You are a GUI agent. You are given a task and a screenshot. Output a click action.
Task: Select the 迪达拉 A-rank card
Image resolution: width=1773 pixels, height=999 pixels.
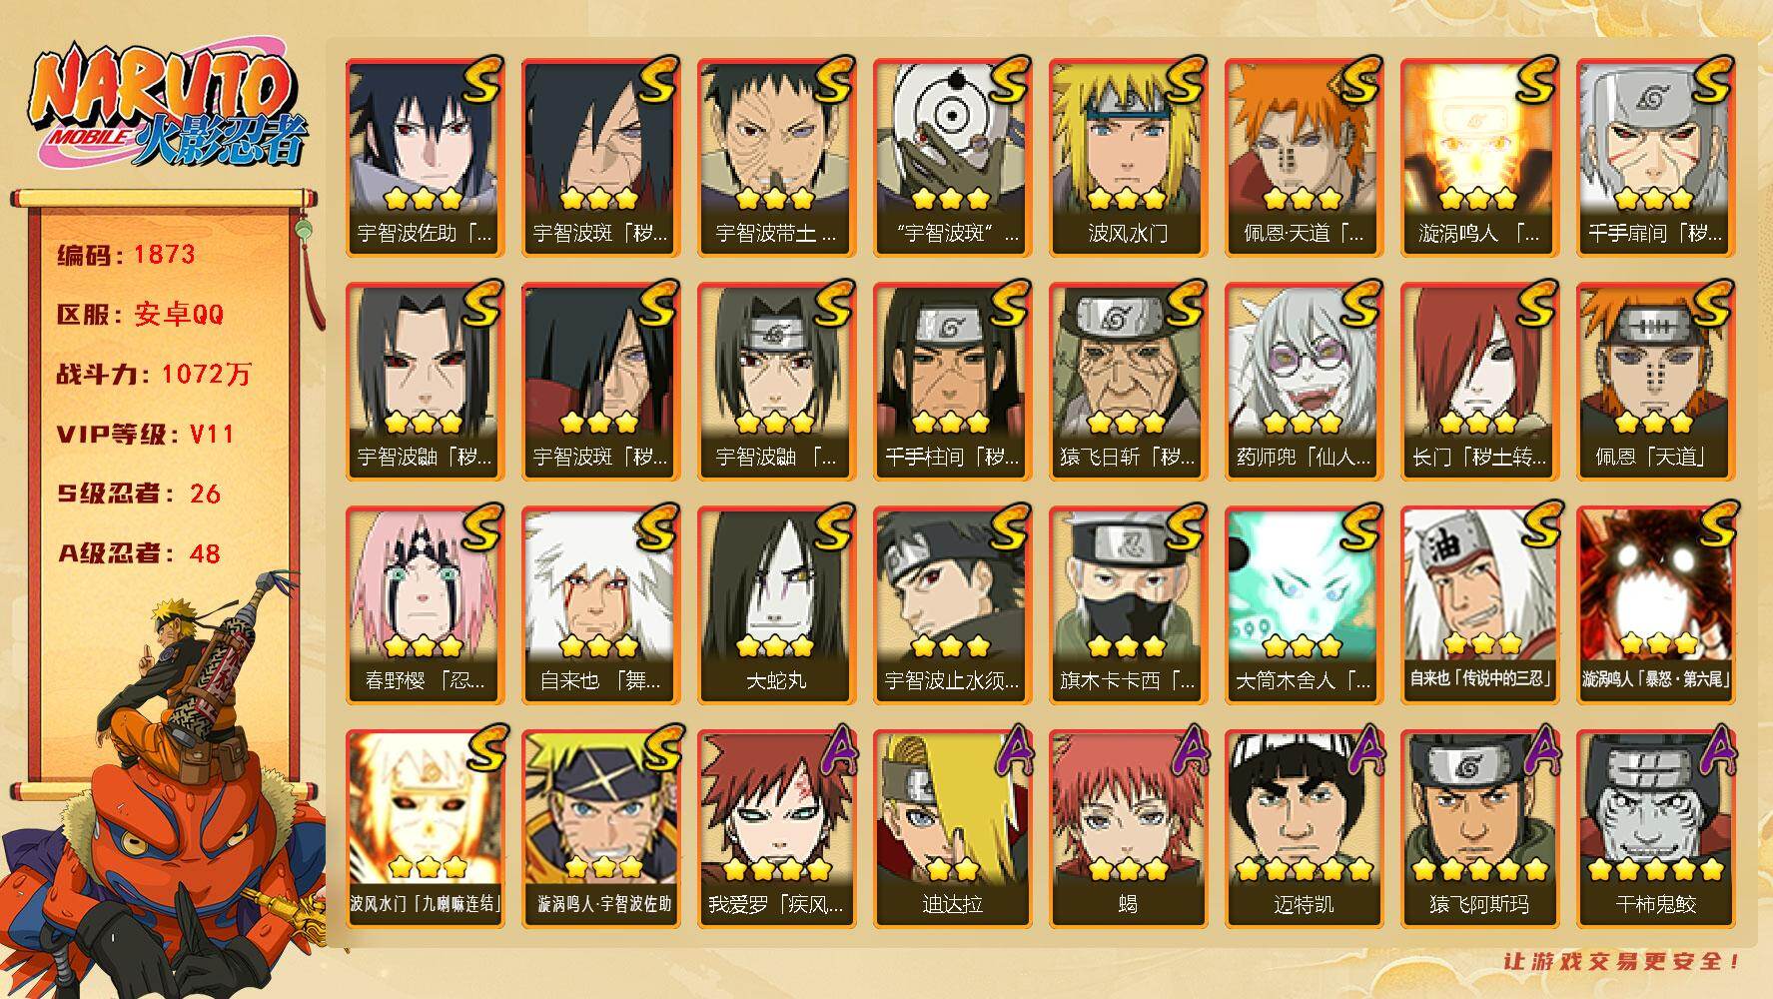coord(952,828)
